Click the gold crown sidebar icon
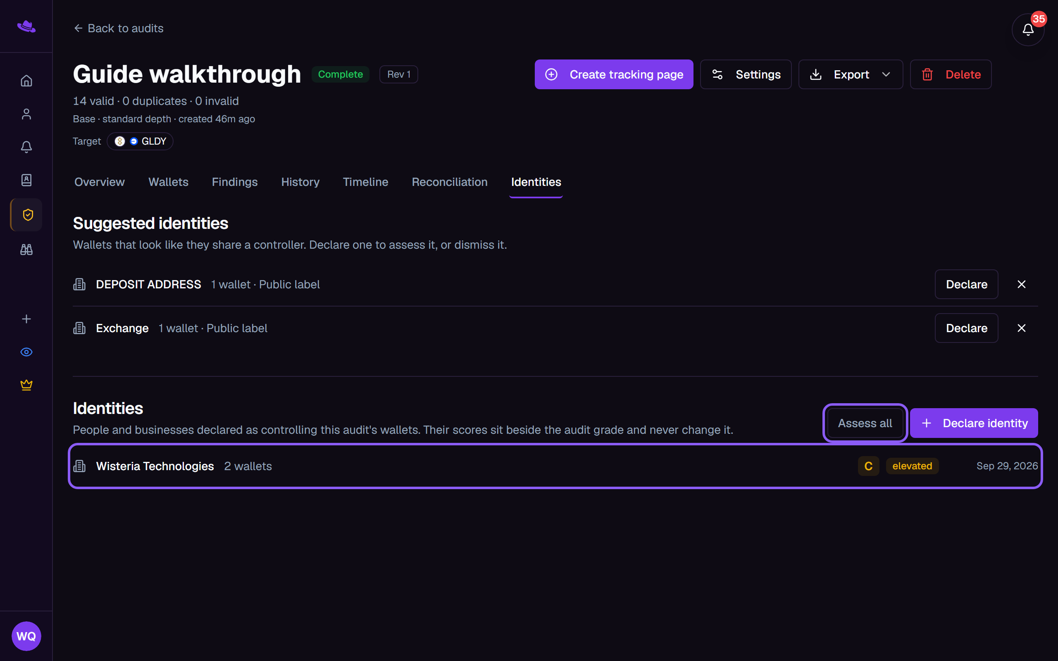Screen dimensions: 1058x661 (x=26, y=385)
